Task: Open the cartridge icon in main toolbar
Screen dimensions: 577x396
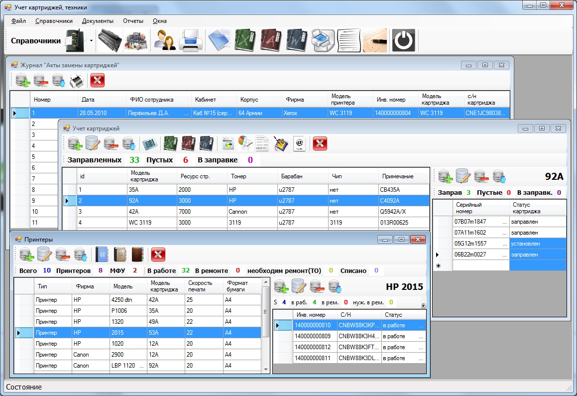Action: click(x=110, y=40)
